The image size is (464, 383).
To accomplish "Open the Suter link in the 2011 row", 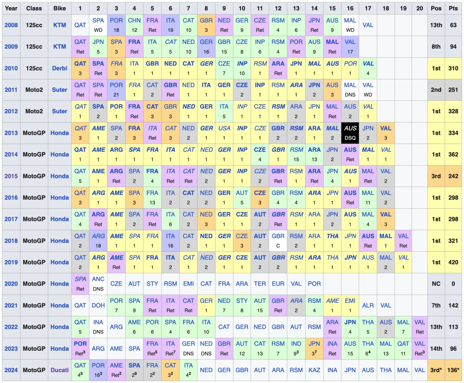I will coord(59,90).
